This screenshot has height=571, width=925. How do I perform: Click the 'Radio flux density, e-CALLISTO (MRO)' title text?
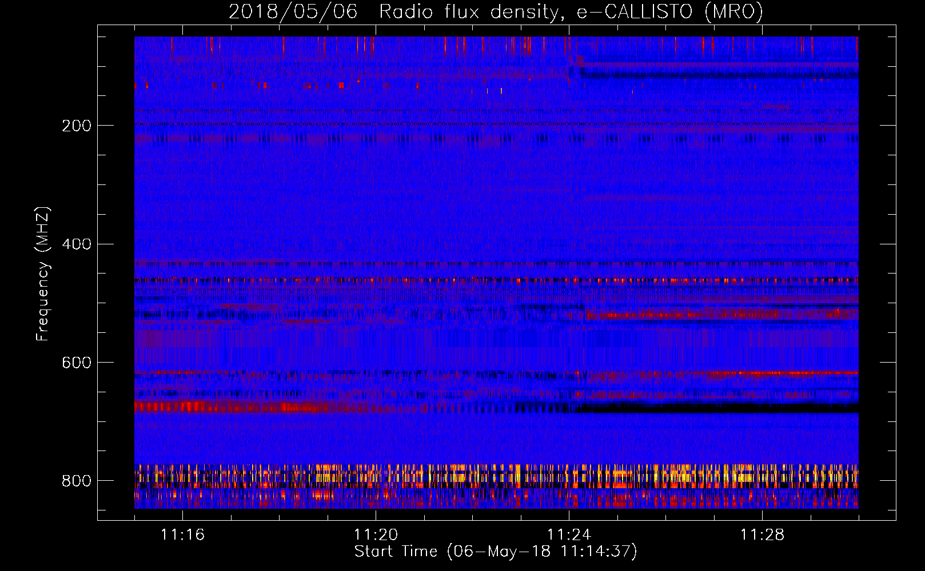[x=571, y=12]
